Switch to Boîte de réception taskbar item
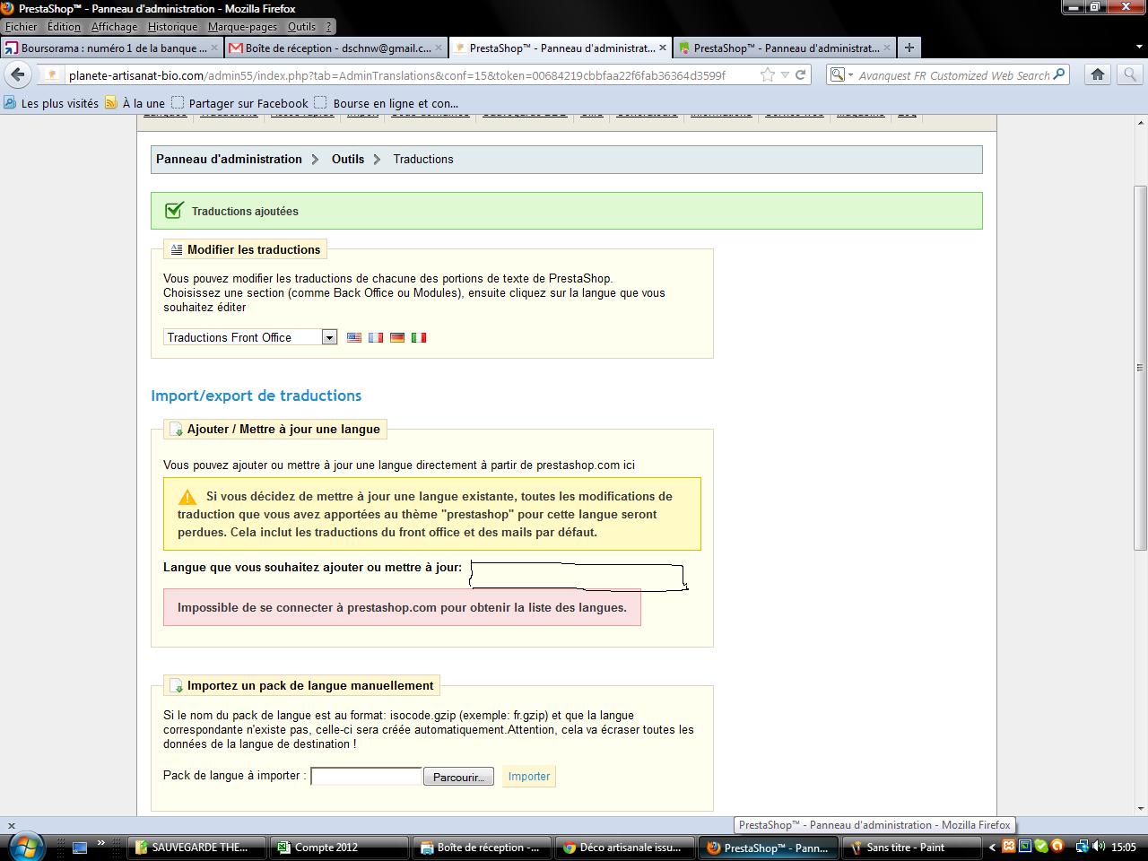 click(482, 847)
